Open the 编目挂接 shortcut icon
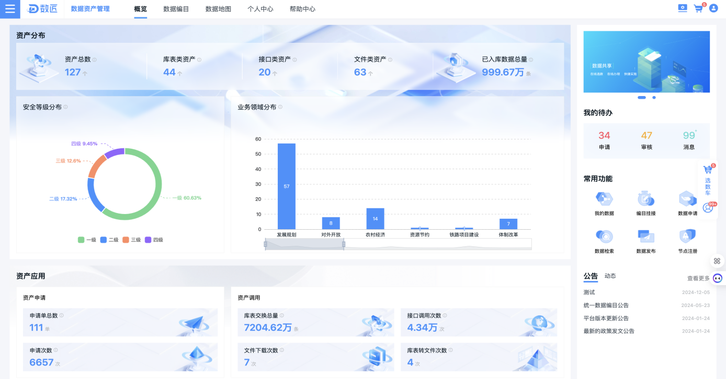Screen dimensions: 726x379 [646, 199]
